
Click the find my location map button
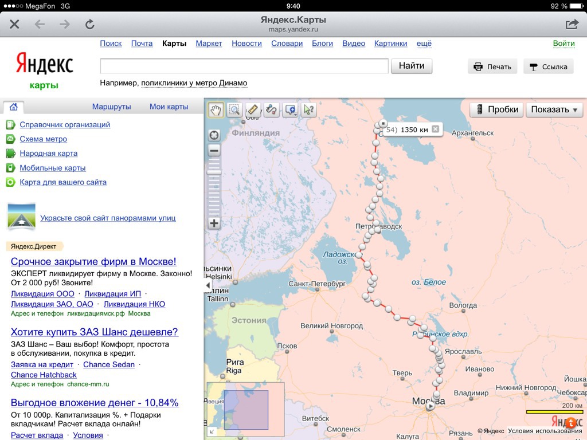coord(214,135)
